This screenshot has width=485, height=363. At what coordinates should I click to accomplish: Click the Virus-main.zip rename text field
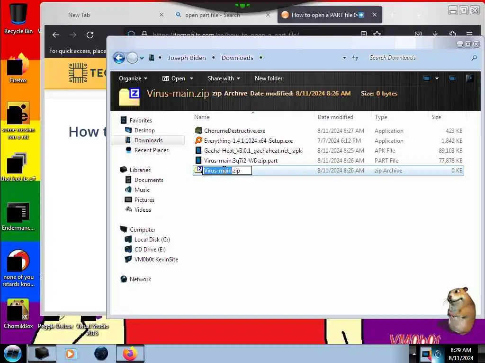[227, 170]
